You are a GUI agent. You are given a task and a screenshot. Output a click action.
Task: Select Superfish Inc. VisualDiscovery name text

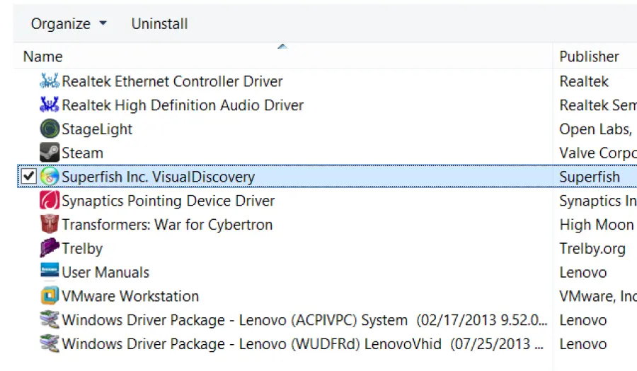click(158, 177)
